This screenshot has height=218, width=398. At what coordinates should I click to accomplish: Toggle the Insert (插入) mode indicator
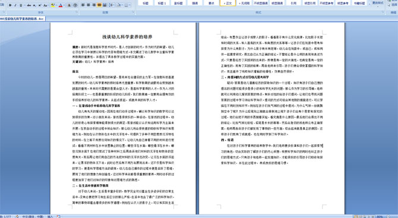point(50,216)
